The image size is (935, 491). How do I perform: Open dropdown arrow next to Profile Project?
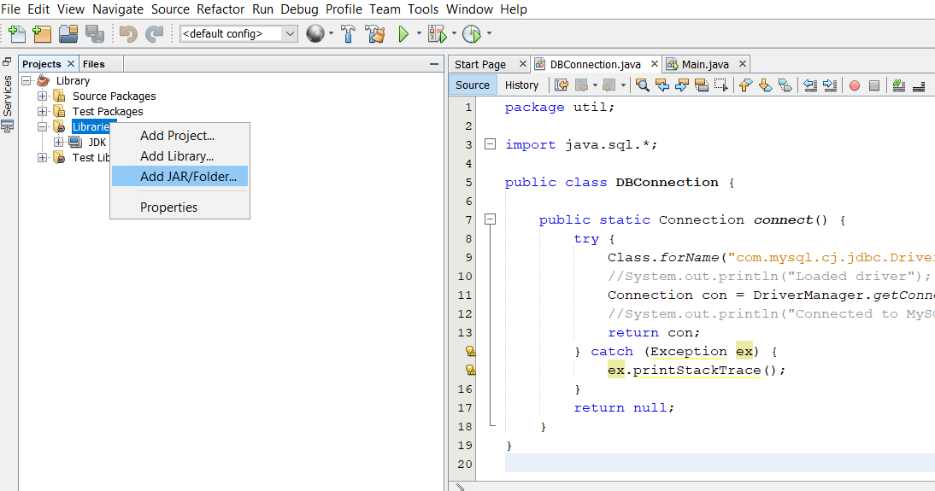pos(489,34)
